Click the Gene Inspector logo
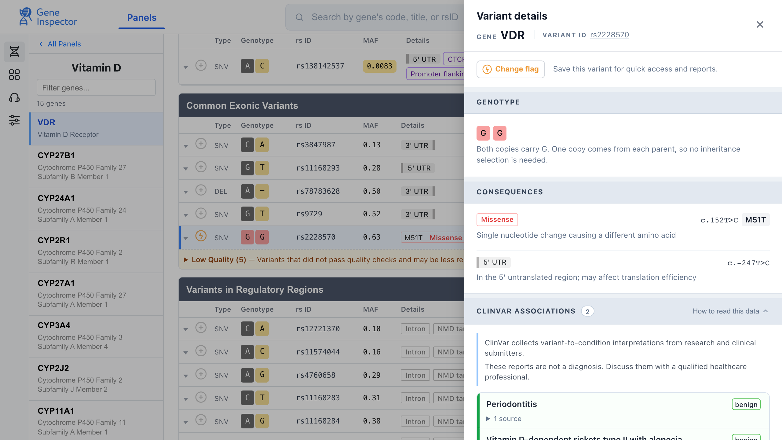The image size is (782, 440). point(48,17)
